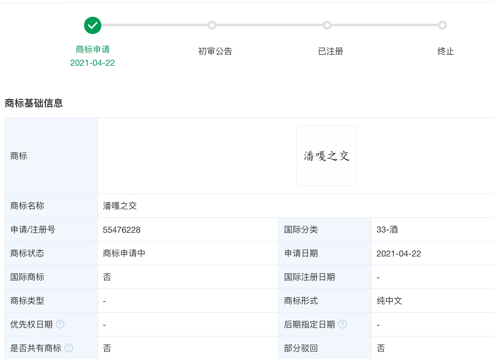This screenshot has height=359, width=494.
Task: Click the application date 2021-04-22 in table
Action: (x=399, y=253)
